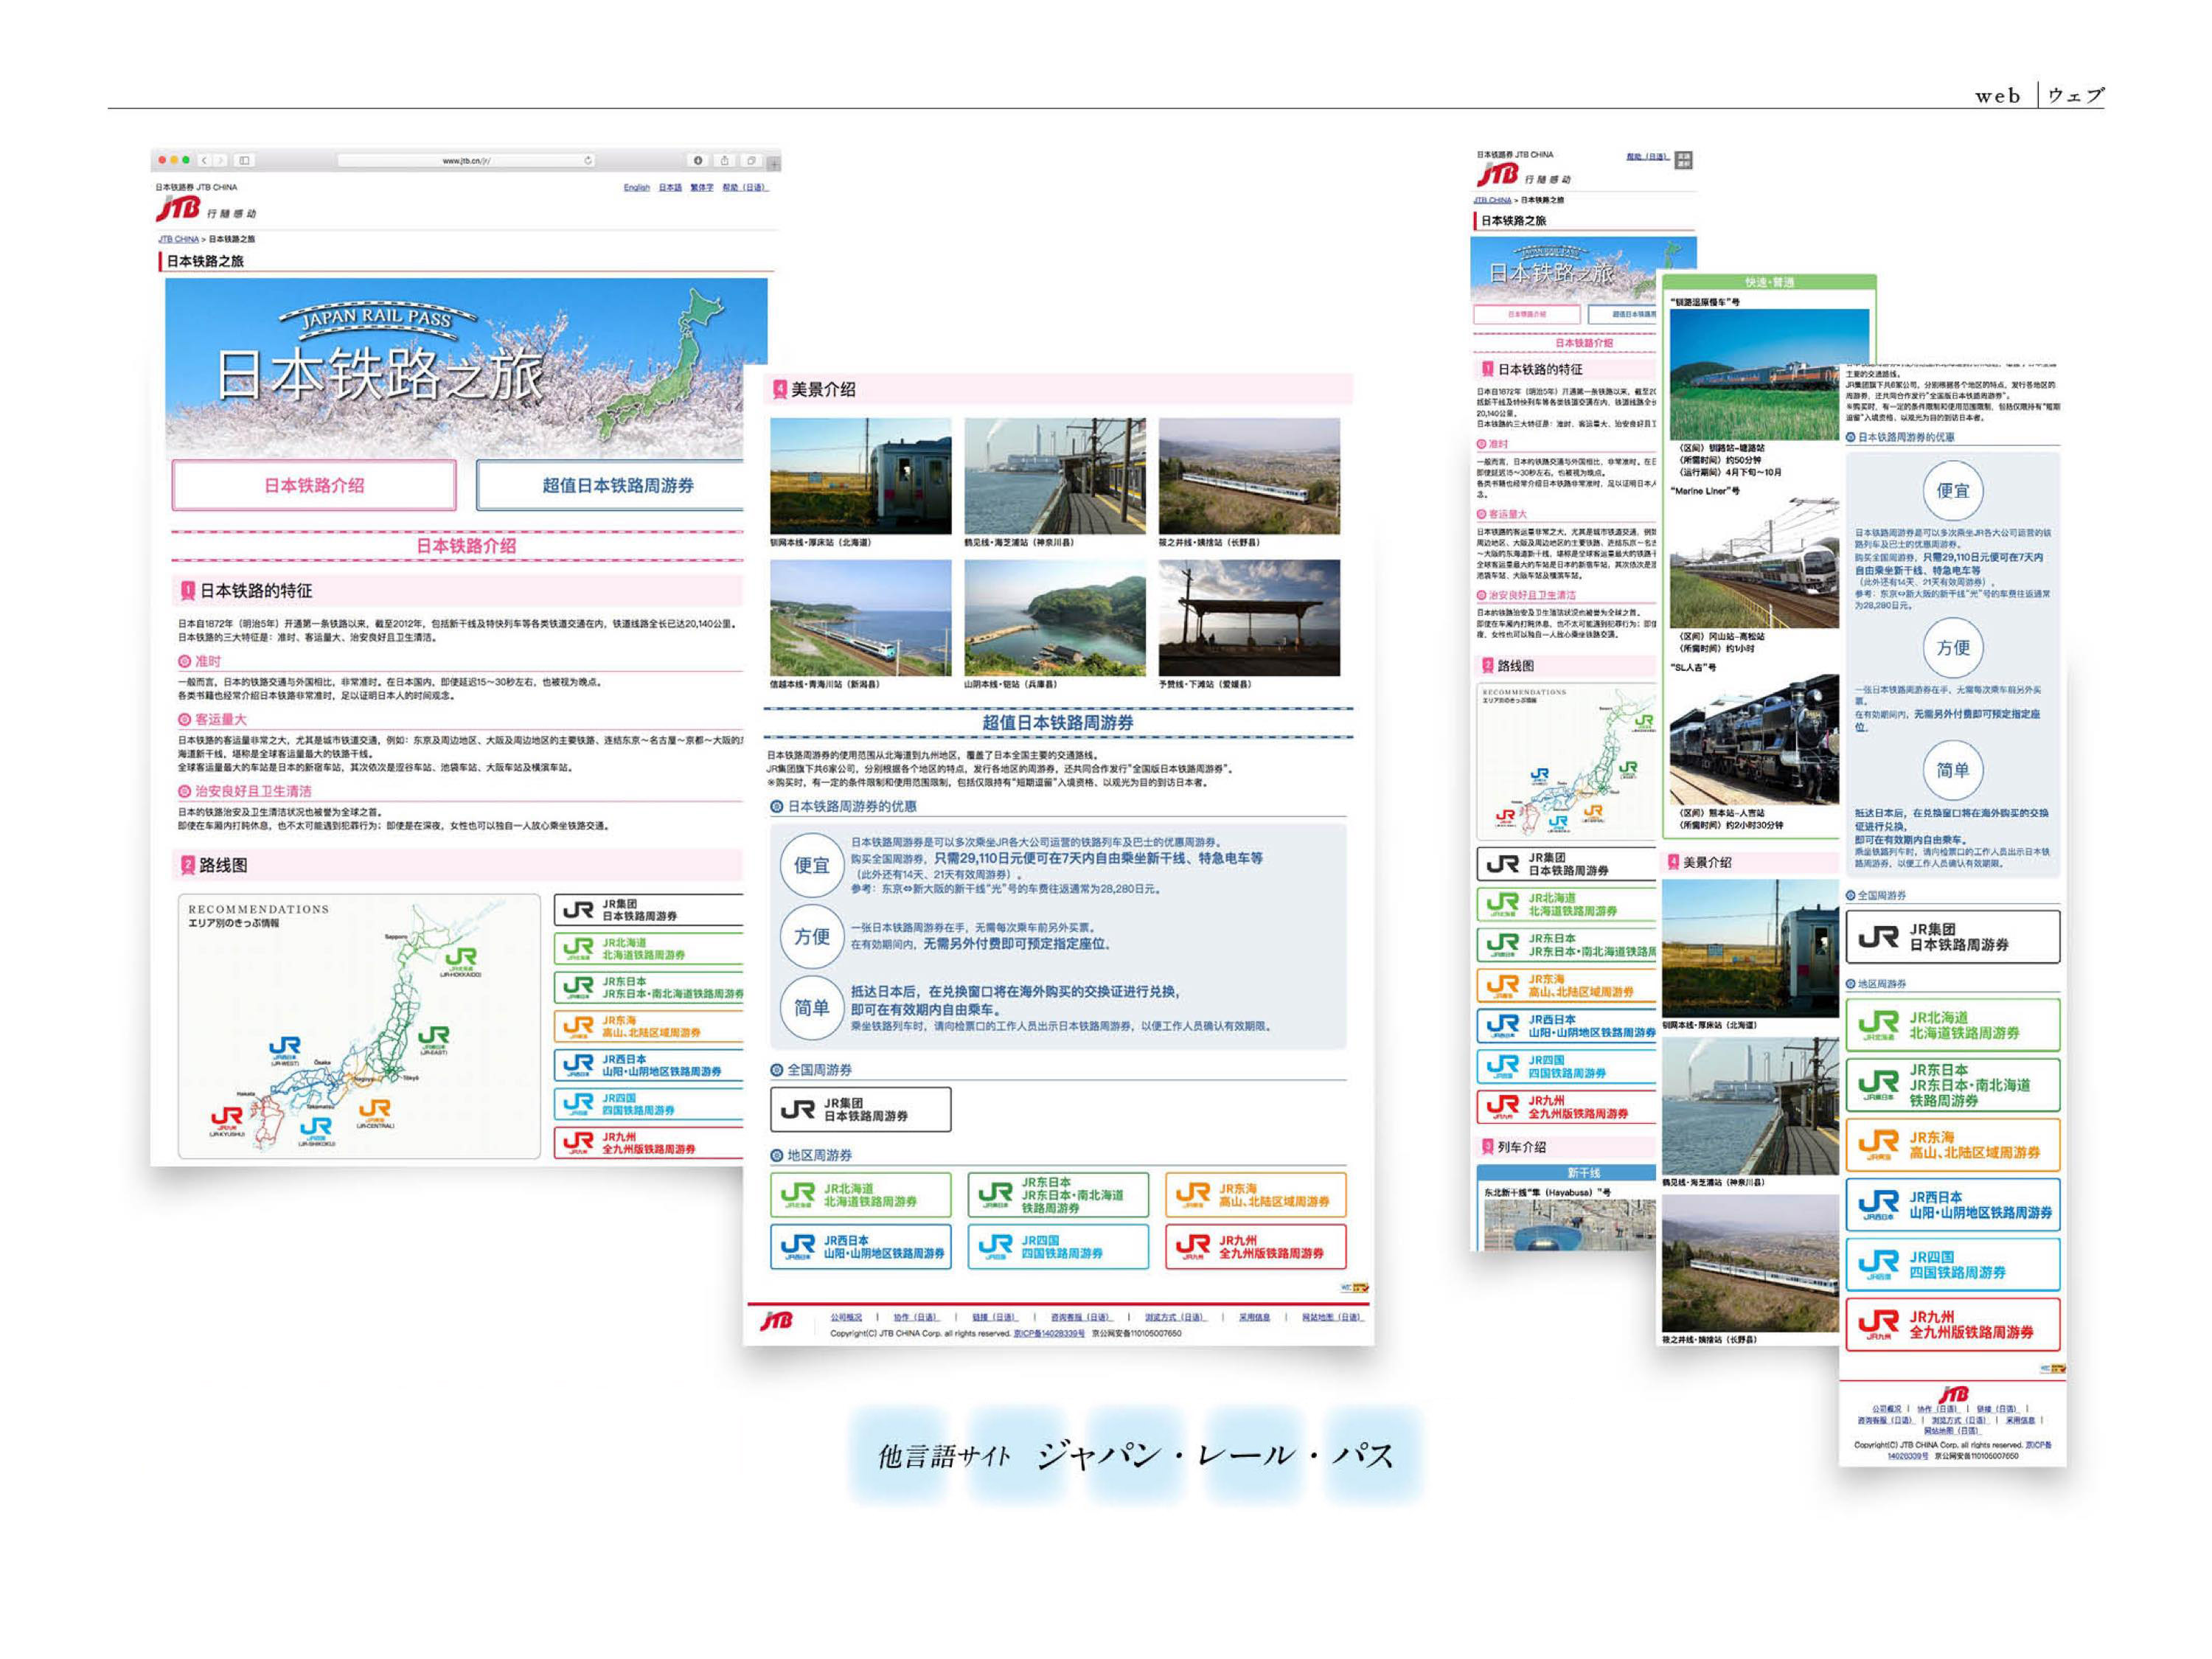Click the Safari share icon
This screenshot has height=1659, width=2212.
coord(725,160)
